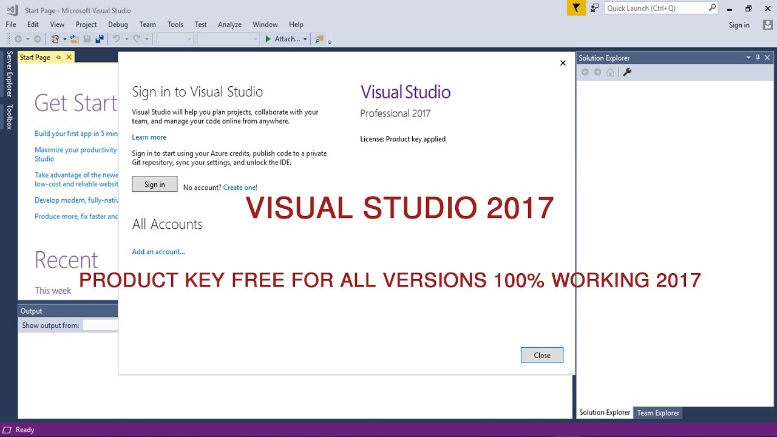Open the Produce more, fix faster link

[x=76, y=216]
